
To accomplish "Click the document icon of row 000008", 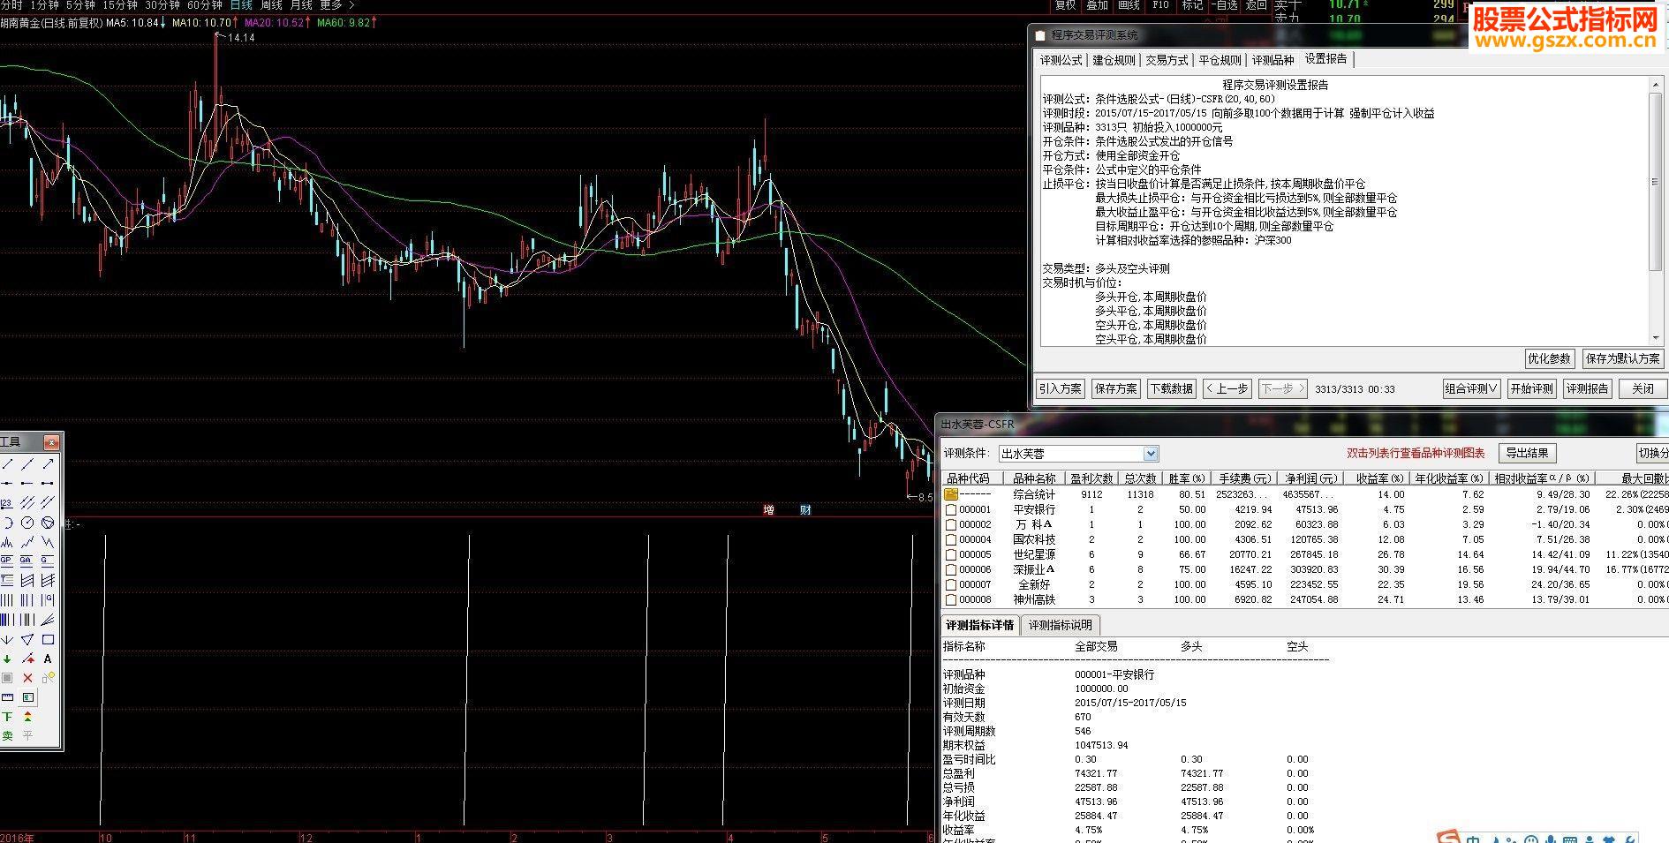I will 951,599.
